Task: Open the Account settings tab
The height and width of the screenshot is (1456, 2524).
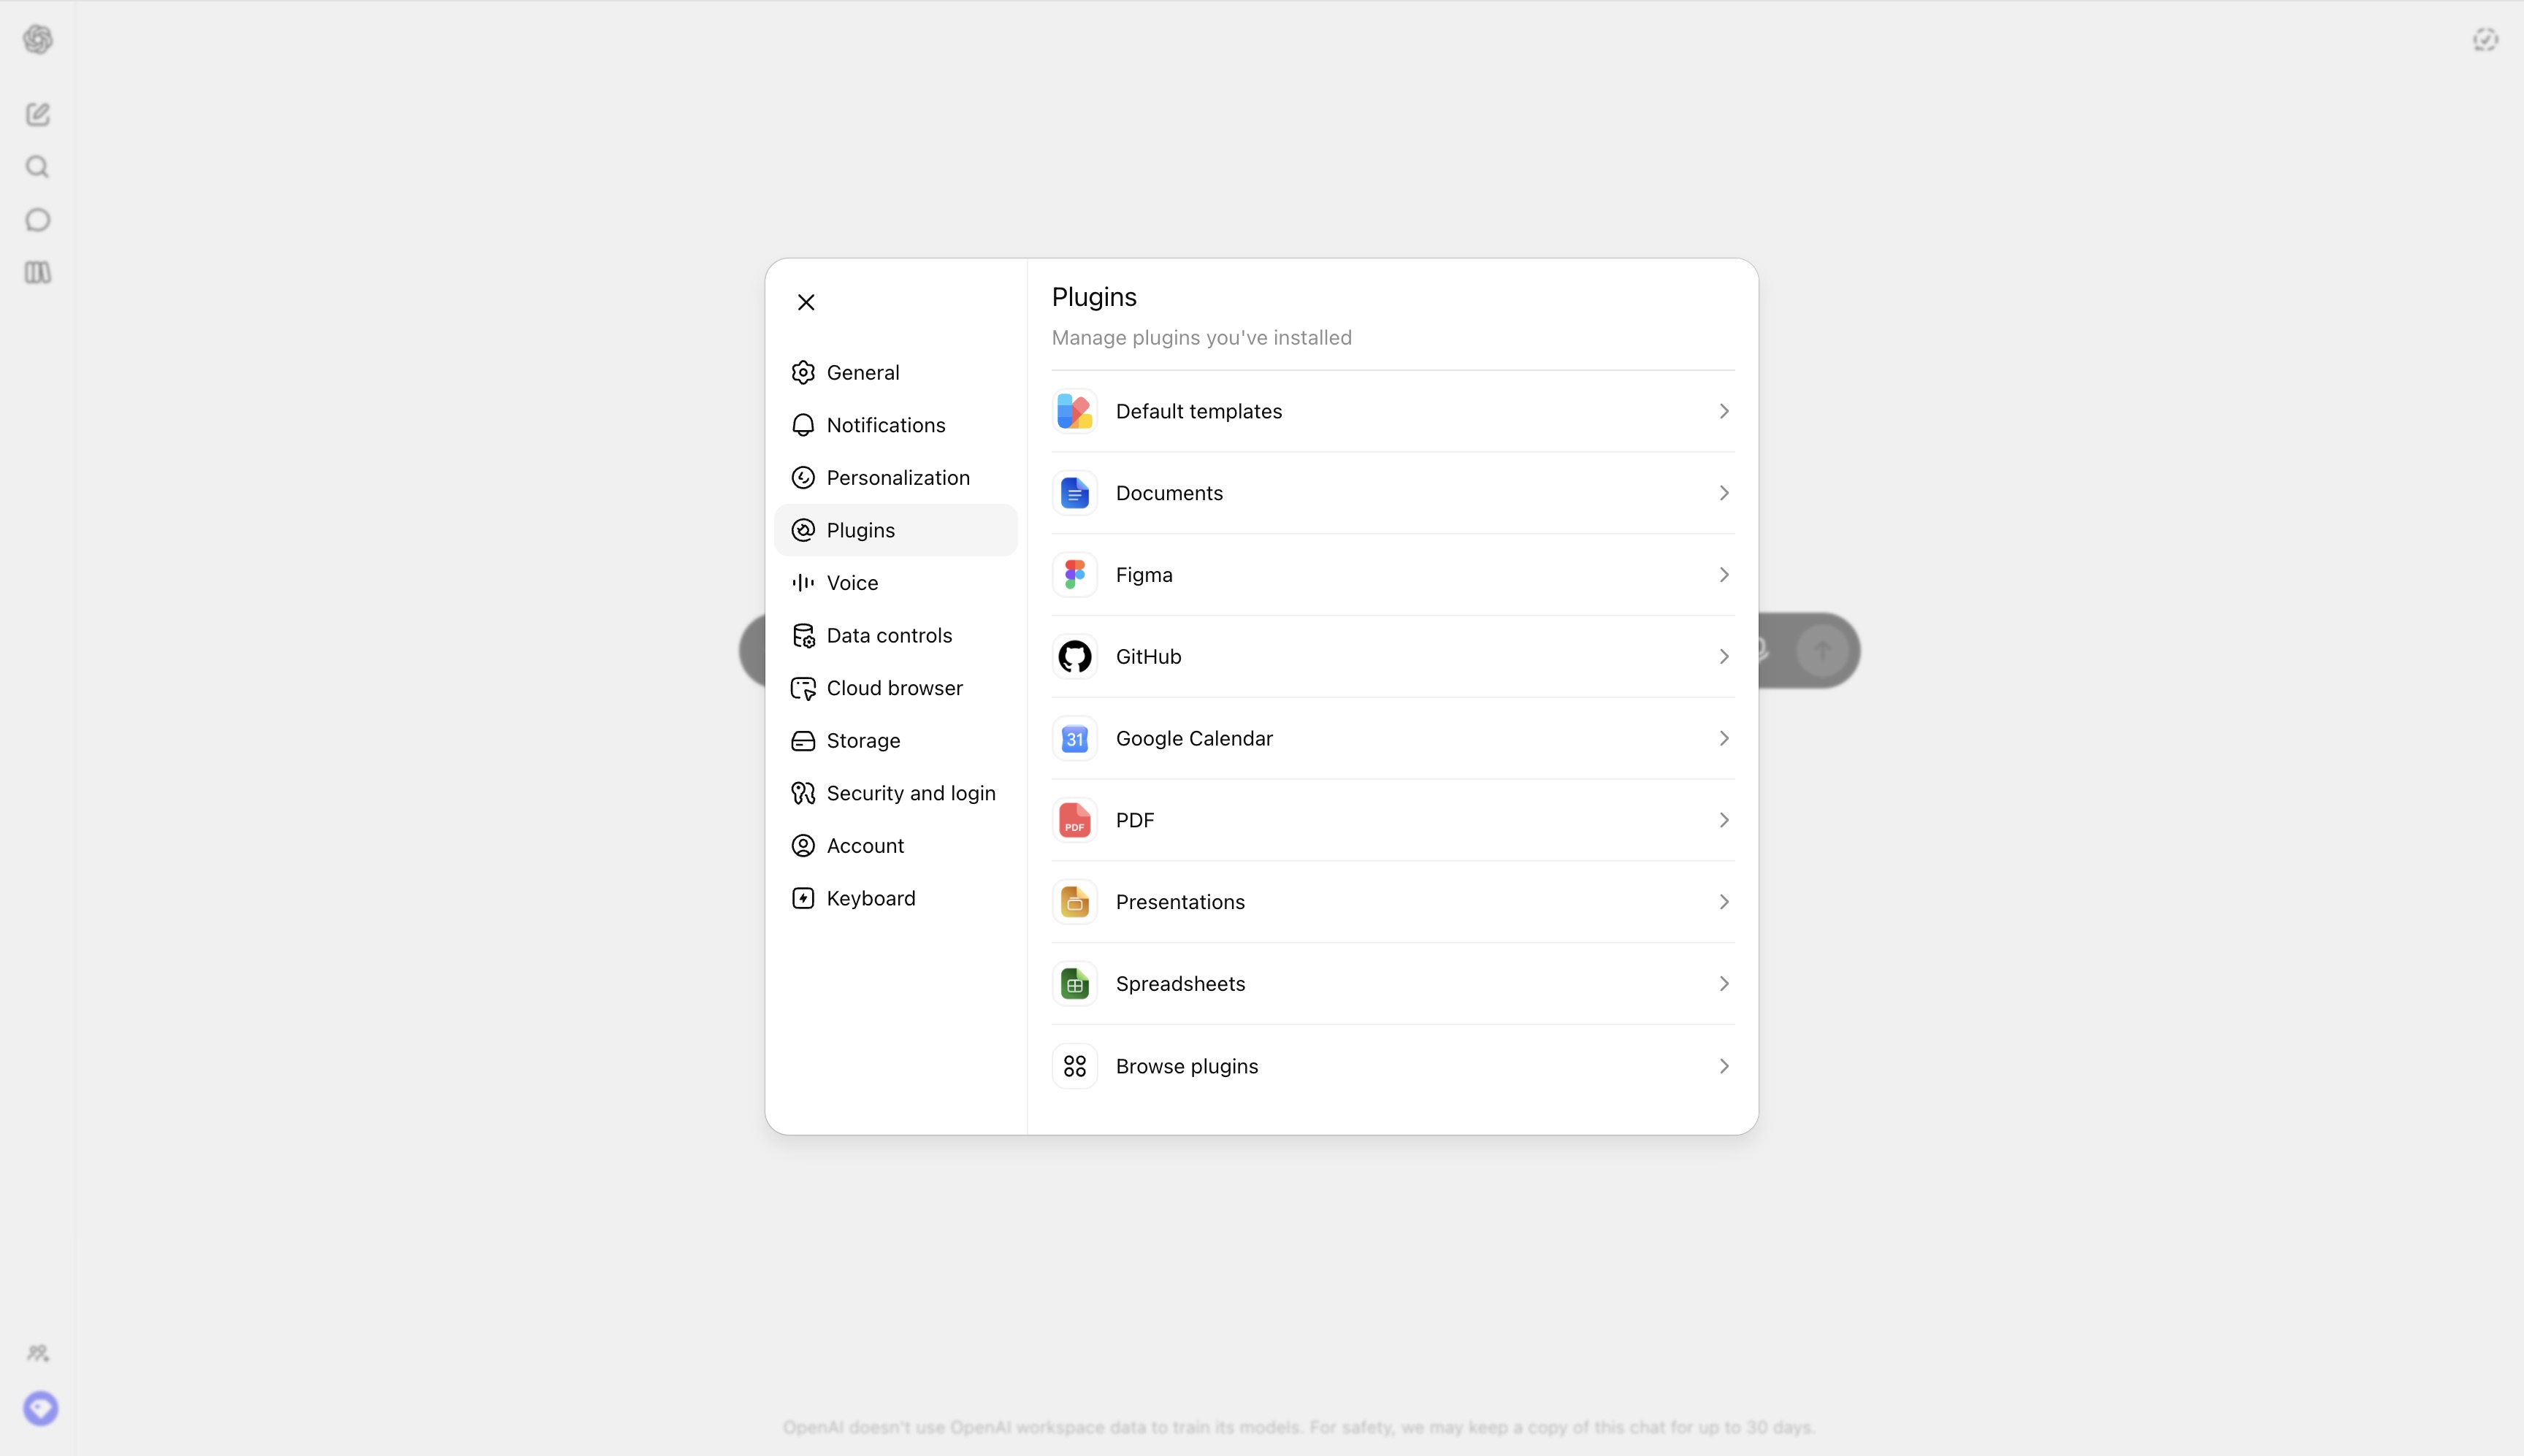Action: (x=896, y=846)
